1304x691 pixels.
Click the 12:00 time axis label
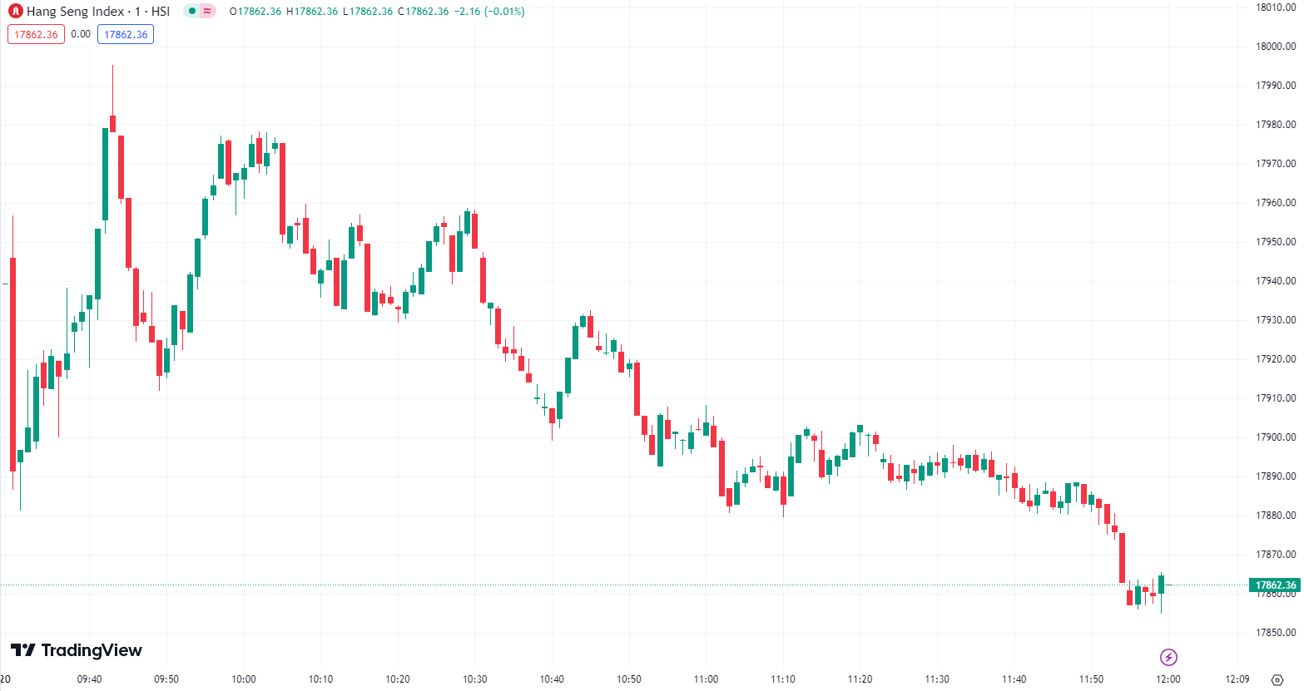coord(1168,679)
